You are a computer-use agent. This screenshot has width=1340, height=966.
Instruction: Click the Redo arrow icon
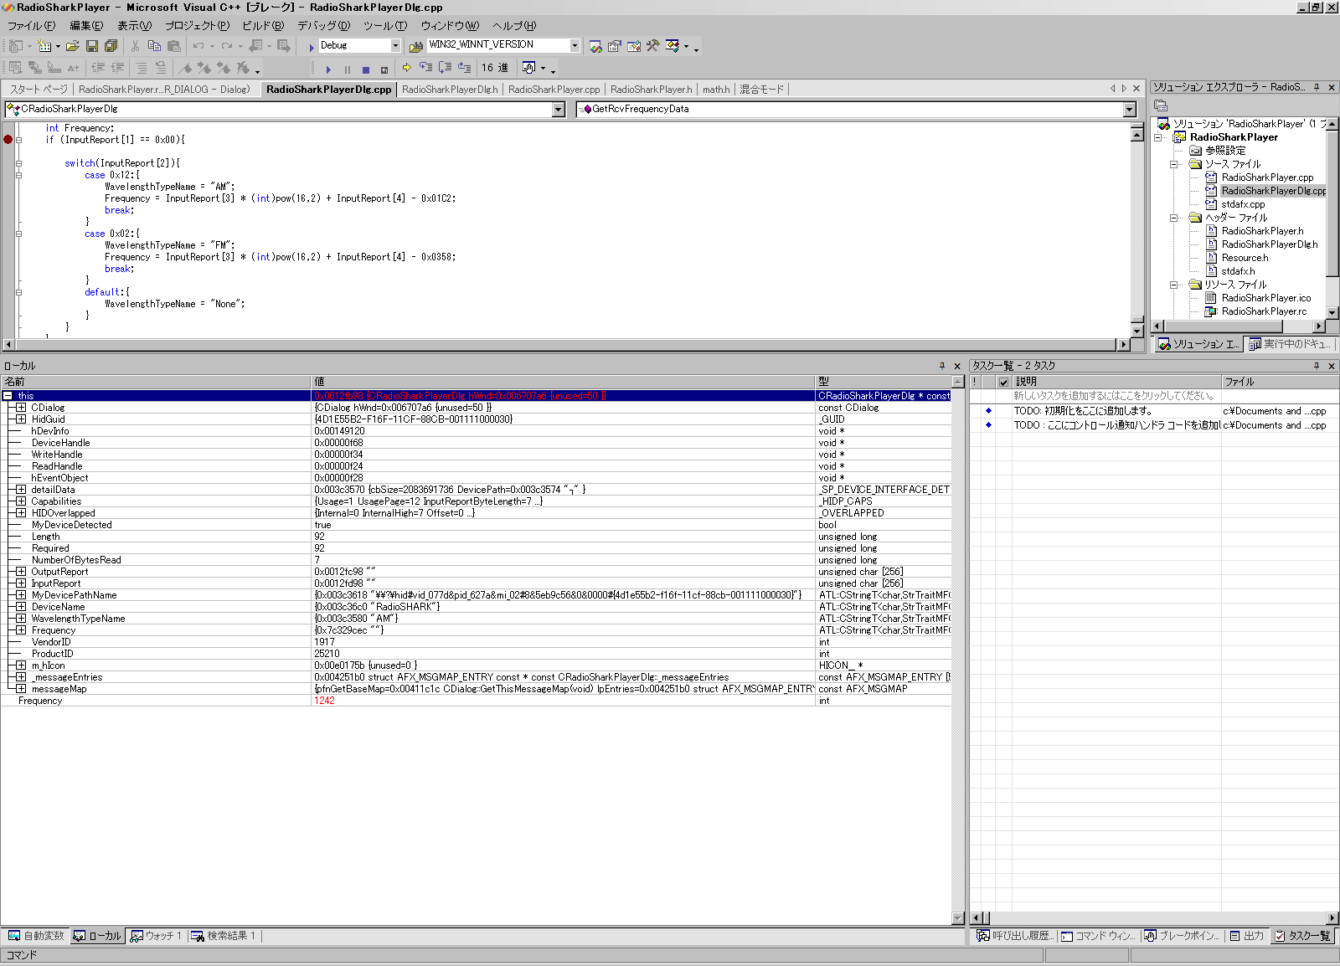coord(227,46)
